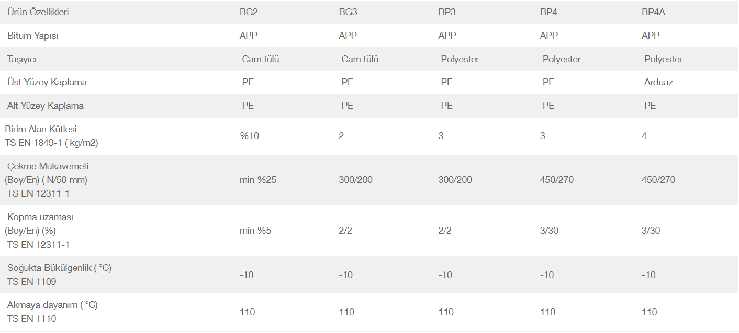Click the Soğukta Bükülgenlik row label
This screenshot has width=739, height=333.
pos(58,274)
